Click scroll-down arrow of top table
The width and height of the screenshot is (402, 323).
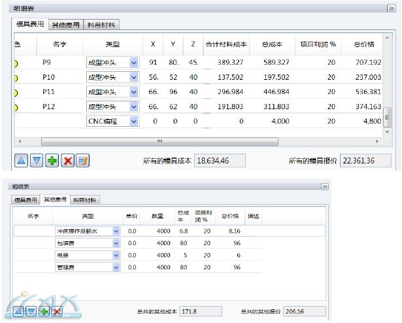(x=387, y=132)
